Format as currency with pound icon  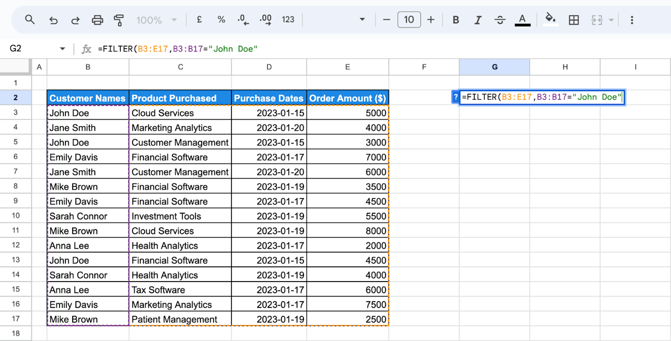tap(199, 20)
